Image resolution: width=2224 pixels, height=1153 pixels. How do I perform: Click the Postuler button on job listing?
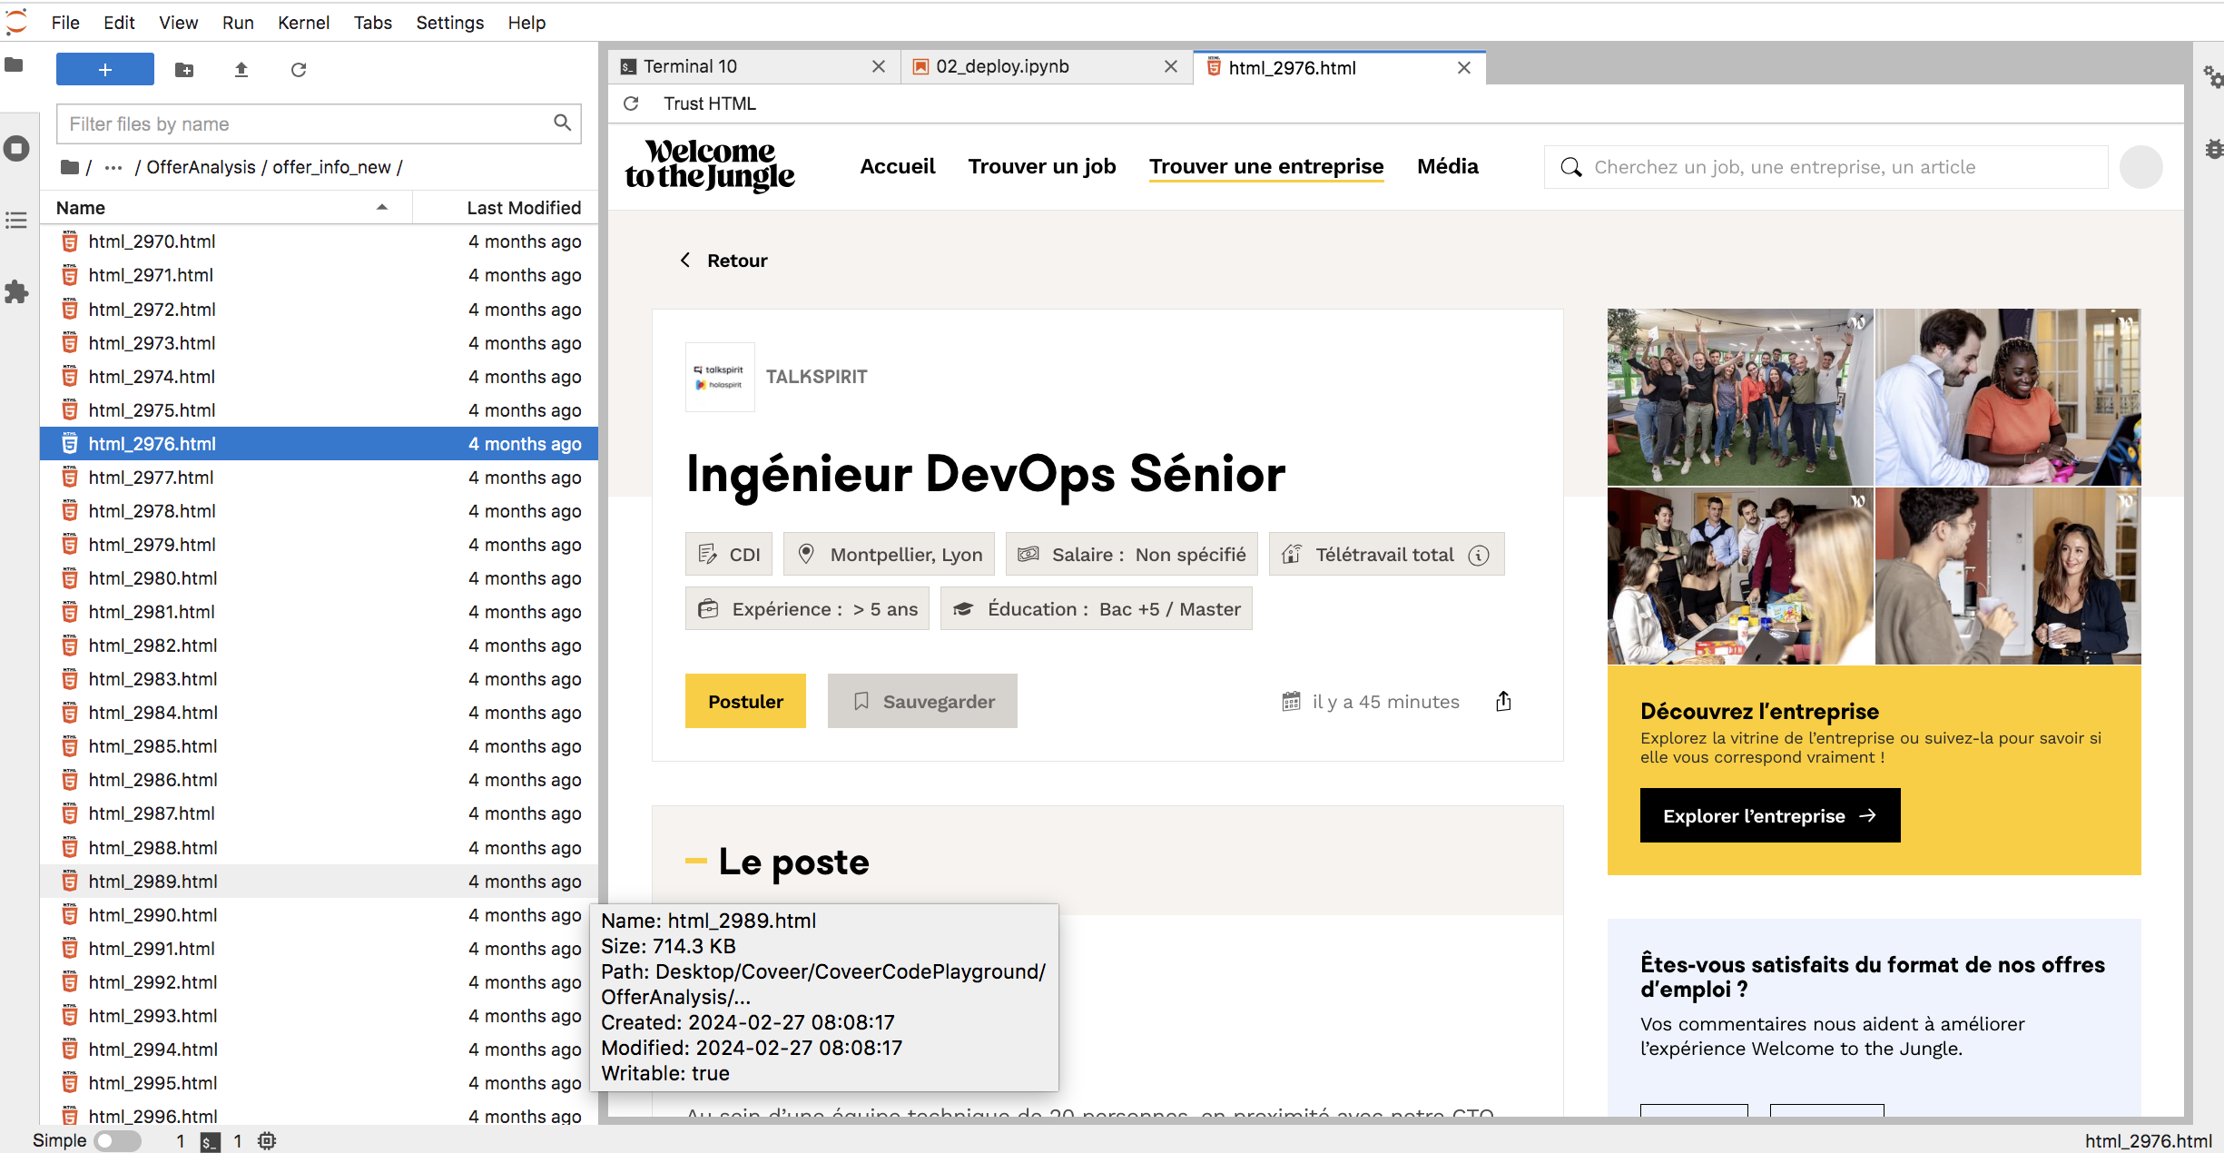745,702
